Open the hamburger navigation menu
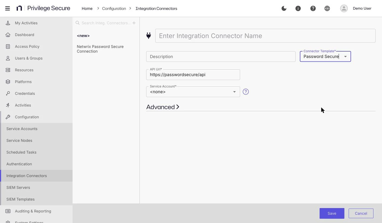Viewport: 382px width, 223px height. [7, 9]
